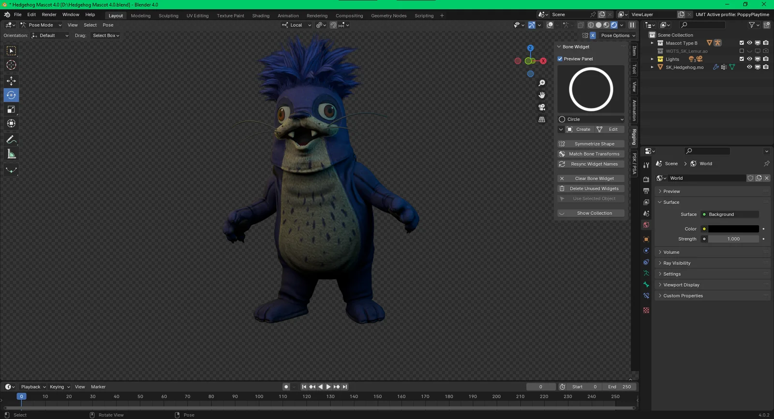Click the play animation button

pos(328,387)
